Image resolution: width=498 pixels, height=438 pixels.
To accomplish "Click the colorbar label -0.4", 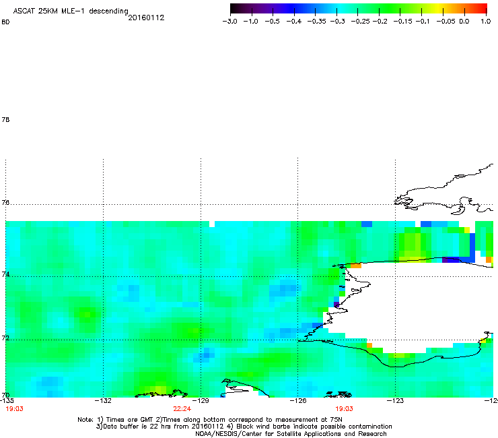I will click(x=294, y=22).
